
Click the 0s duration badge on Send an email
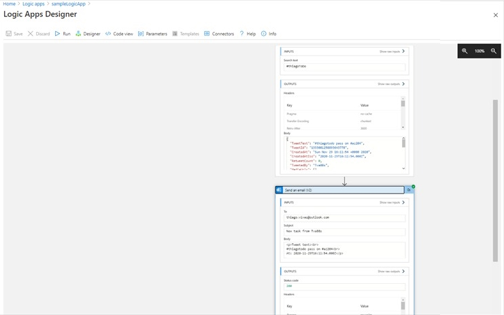click(x=409, y=190)
